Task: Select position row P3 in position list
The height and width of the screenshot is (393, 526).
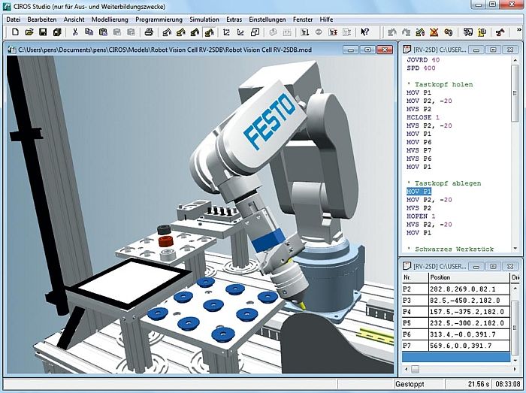Action: (x=456, y=301)
